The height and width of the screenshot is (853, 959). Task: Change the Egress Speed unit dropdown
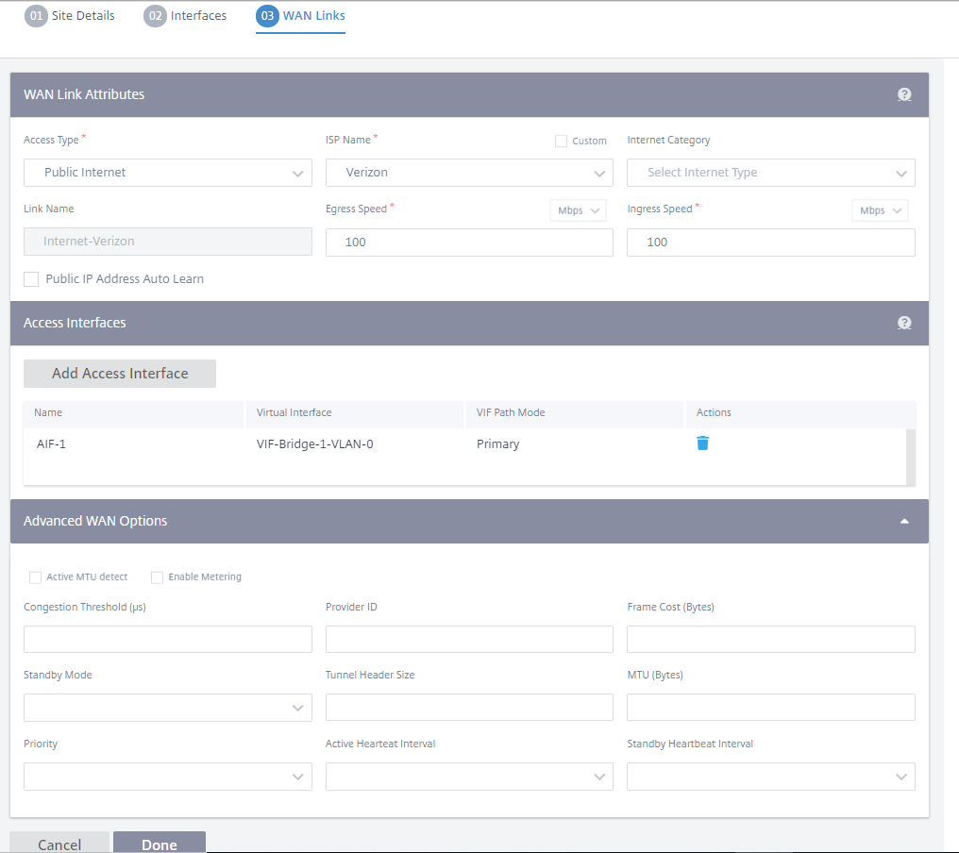(x=578, y=210)
